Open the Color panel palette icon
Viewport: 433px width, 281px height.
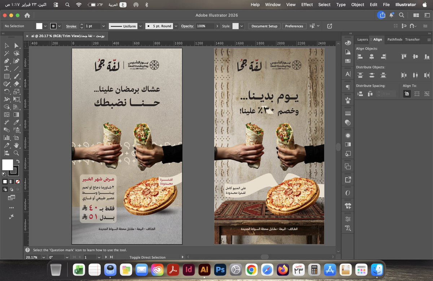tap(348, 43)
